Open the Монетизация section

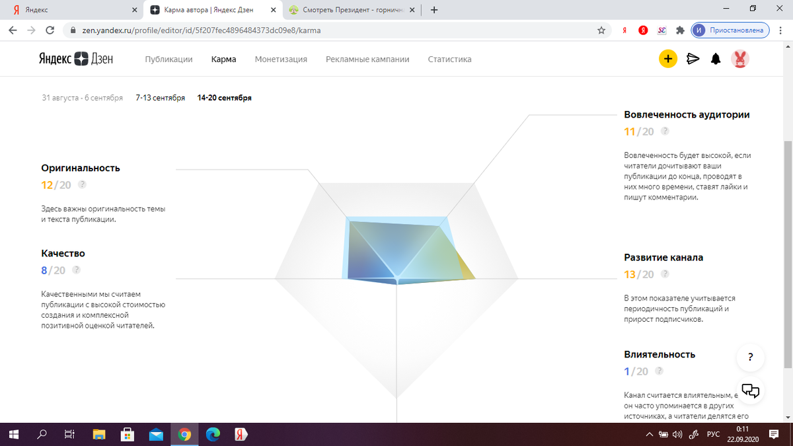point(281,59)
